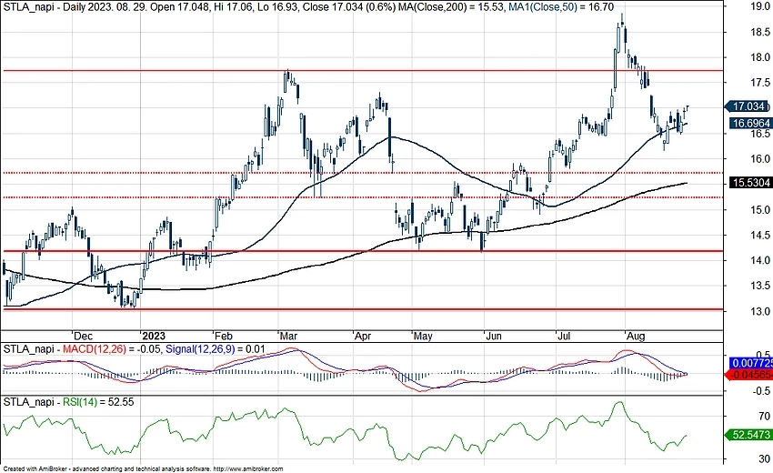Click the 14.0 price axis tick

760,260
